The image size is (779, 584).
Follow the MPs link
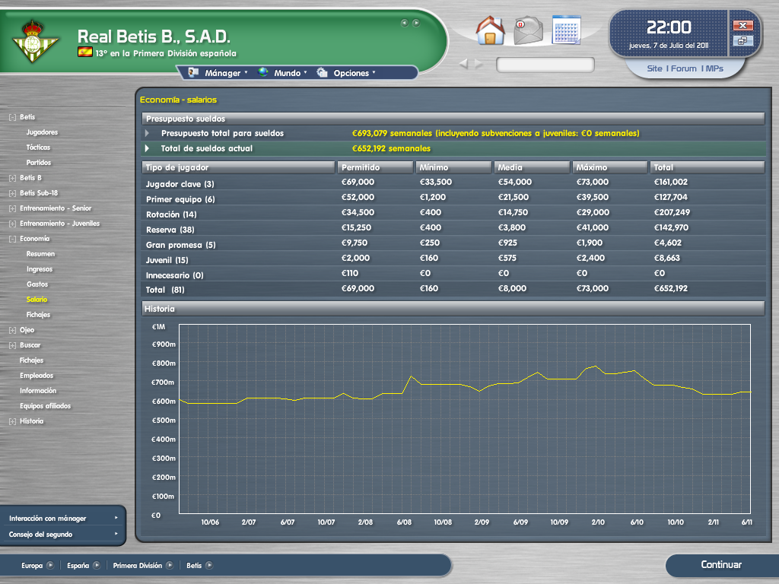click(714, 68)
